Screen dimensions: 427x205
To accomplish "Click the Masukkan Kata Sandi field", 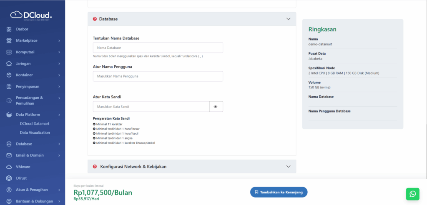I will (151, 107).
